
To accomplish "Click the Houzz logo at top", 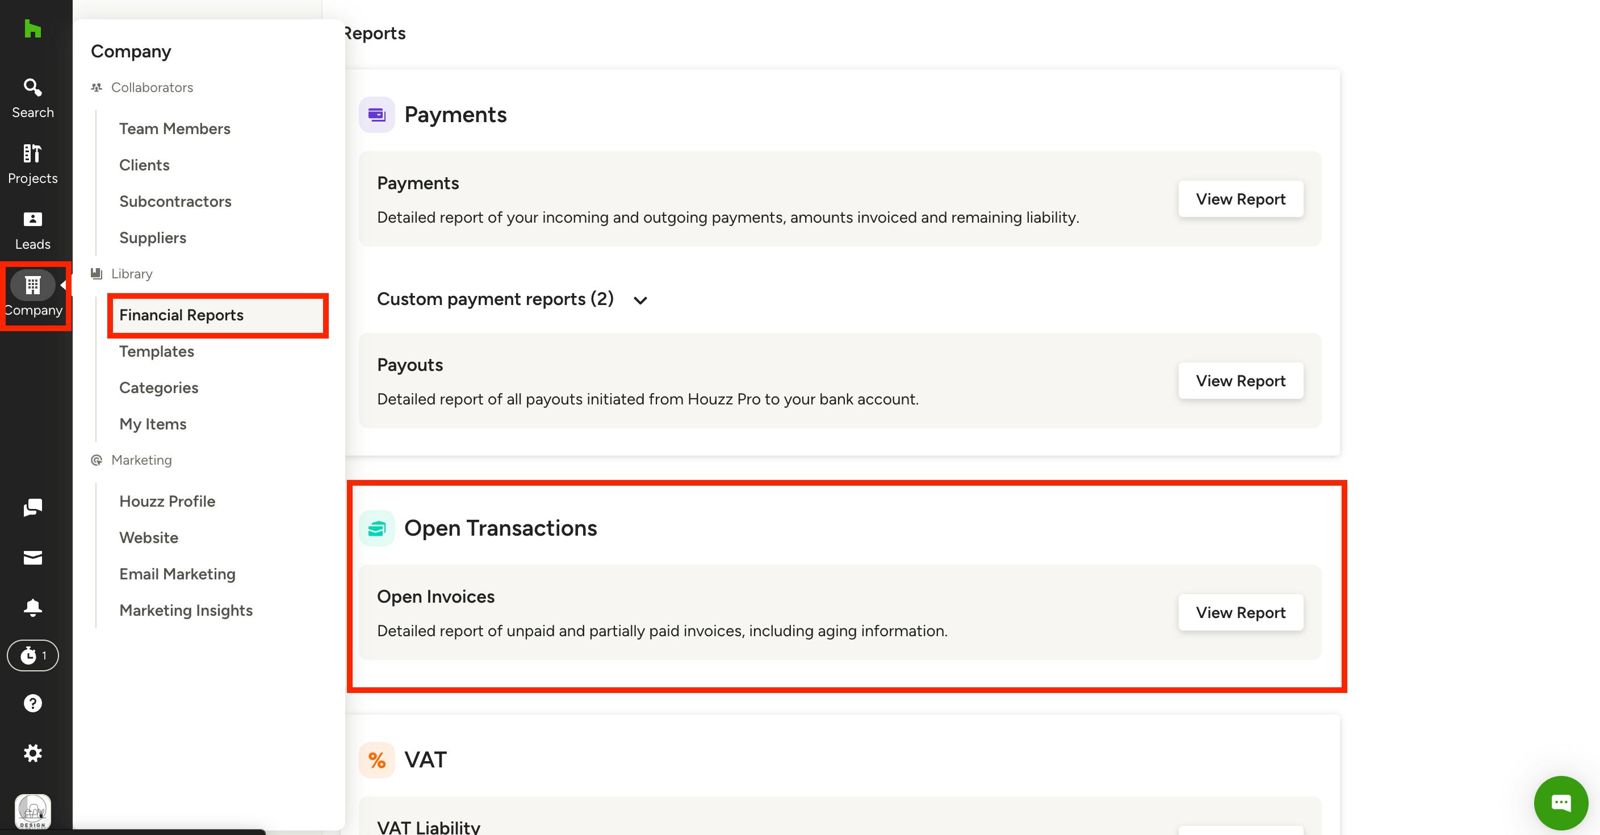I will coord(32,28).
